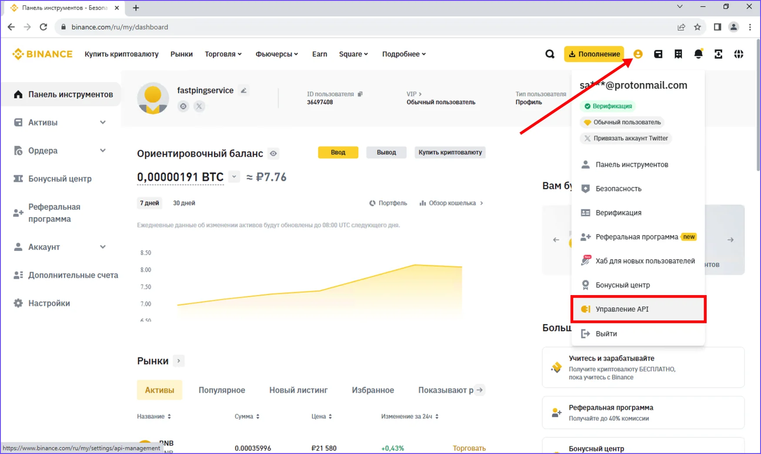
Task: Click the search magnifier icon in header
Action: (x=550, y=54)
